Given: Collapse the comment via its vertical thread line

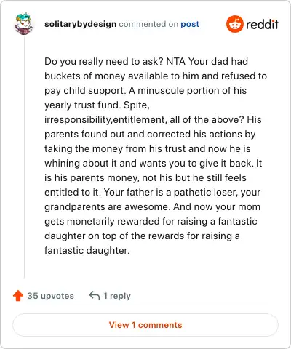Looking at the screenshot, I should coord(24,157).
